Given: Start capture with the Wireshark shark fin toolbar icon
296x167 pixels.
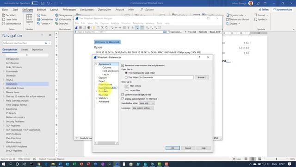Looking at the screenshot, I should coord(76,28).
